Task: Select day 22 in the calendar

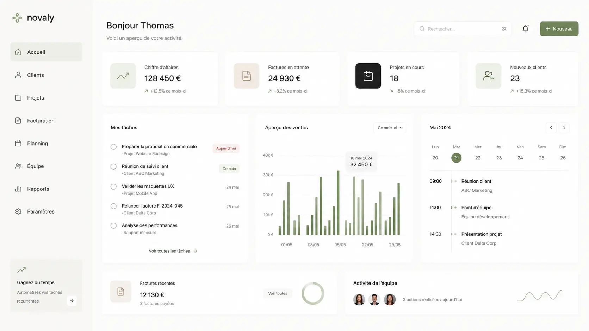Action: [x=478, y=158]
